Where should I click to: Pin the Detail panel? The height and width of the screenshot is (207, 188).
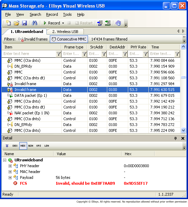tap(175, 138)
